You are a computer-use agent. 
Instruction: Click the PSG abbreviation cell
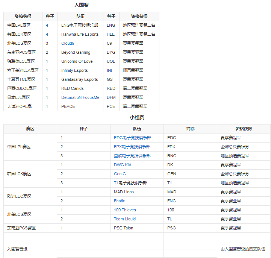pyautogui.click(x=190, y=228)
